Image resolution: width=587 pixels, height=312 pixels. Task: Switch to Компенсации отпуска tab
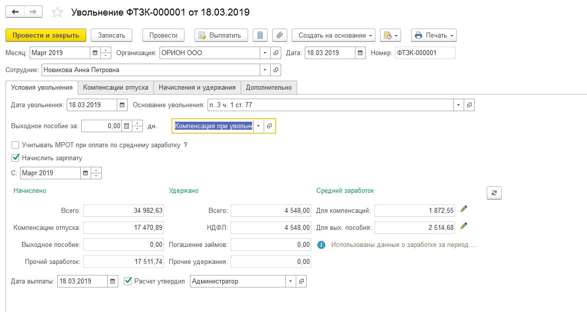(116, 87)
